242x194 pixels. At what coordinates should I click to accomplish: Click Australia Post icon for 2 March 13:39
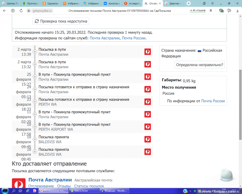click(147, 52)
